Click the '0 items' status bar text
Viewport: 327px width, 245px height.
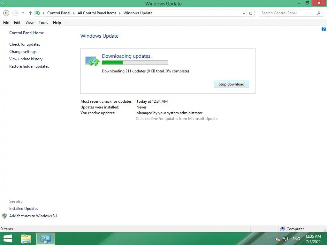point(7,229)
